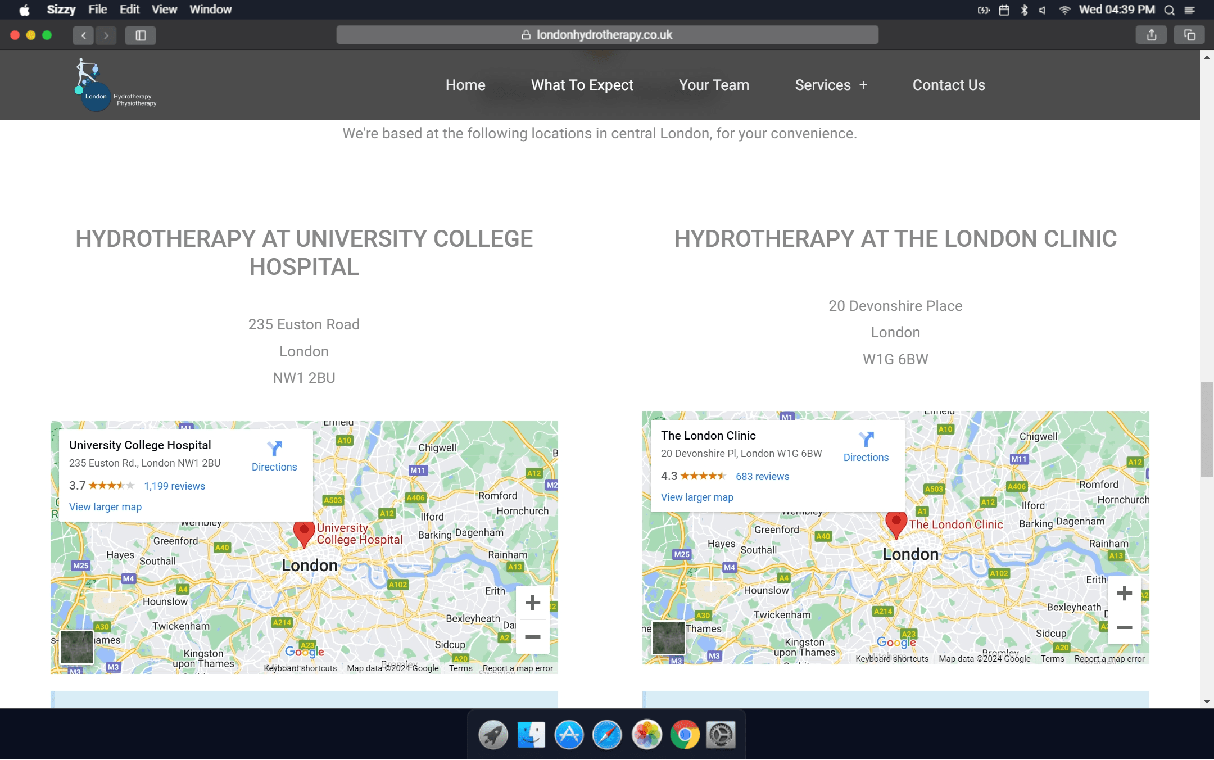
Task: Open 1,199 reviews for University College Hospital
Action: [x=174, y=486]
